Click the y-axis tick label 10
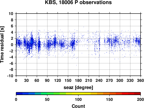144x108 pixels. (11, 14)
